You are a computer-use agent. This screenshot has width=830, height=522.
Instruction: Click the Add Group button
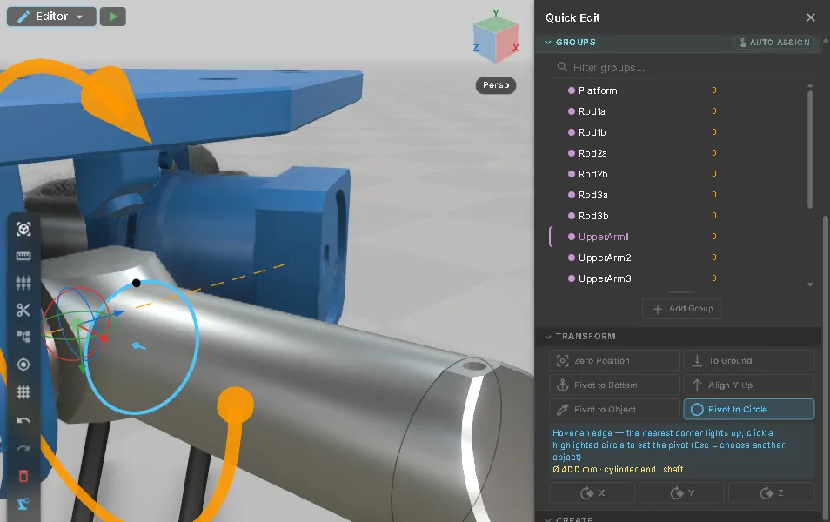(x=681, y=309)
